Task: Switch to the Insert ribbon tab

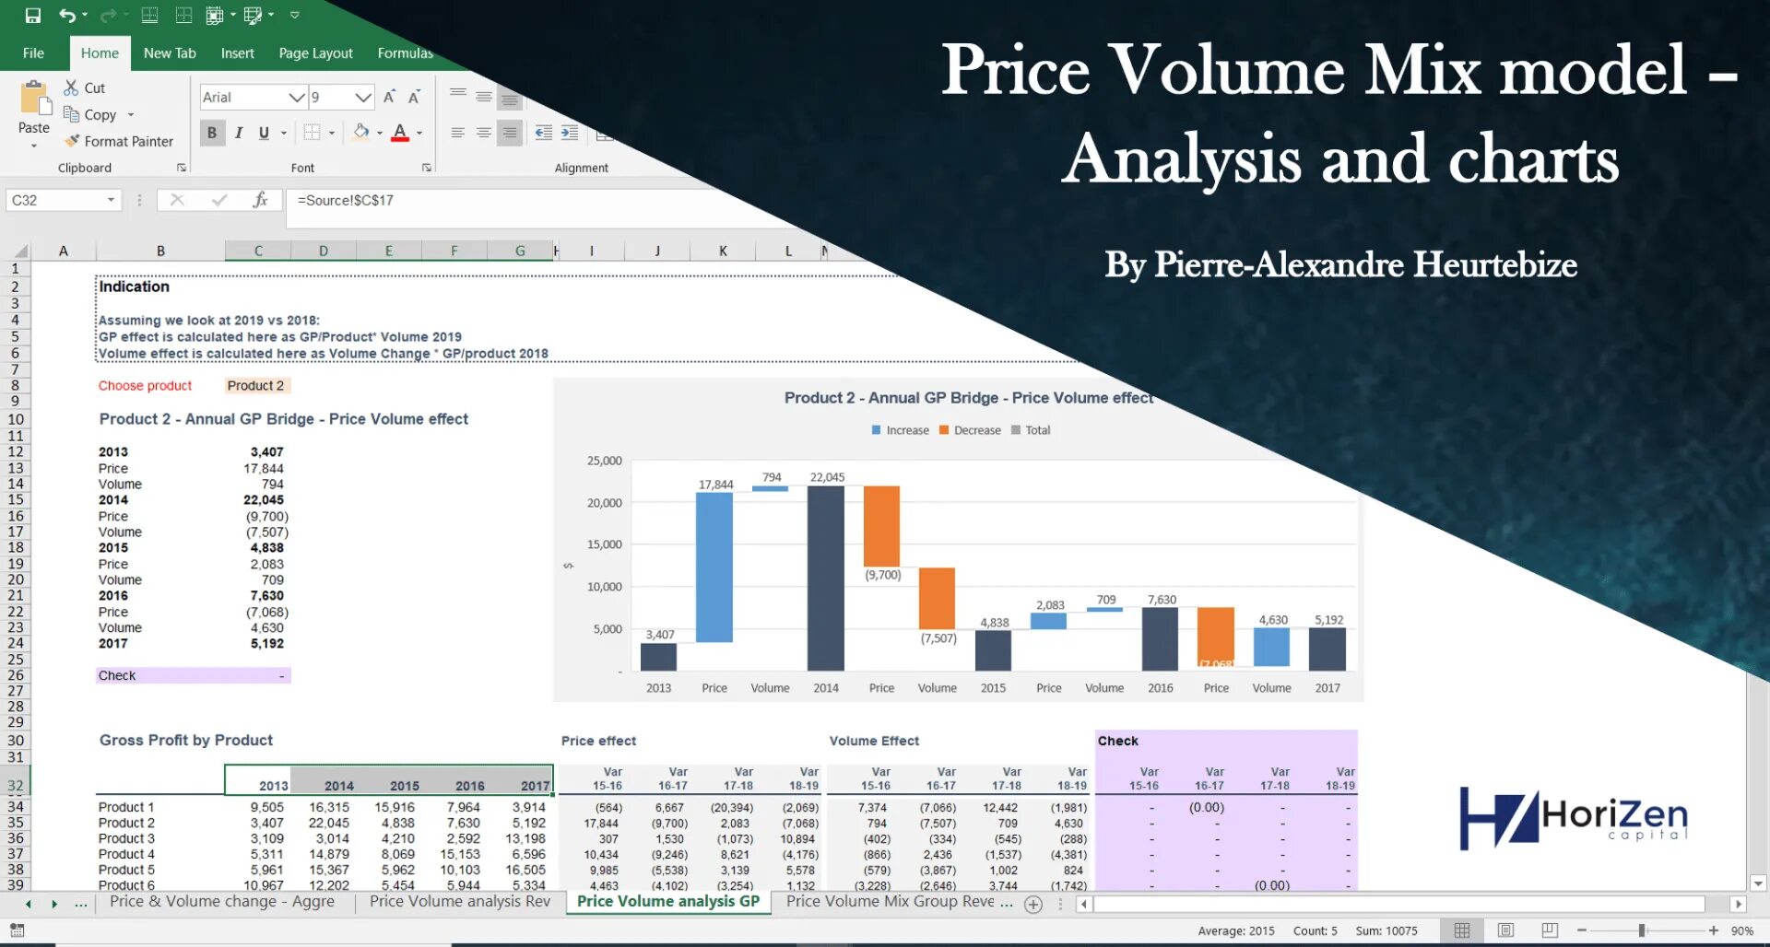Action: pyautogui.click(x=237, y=53)
